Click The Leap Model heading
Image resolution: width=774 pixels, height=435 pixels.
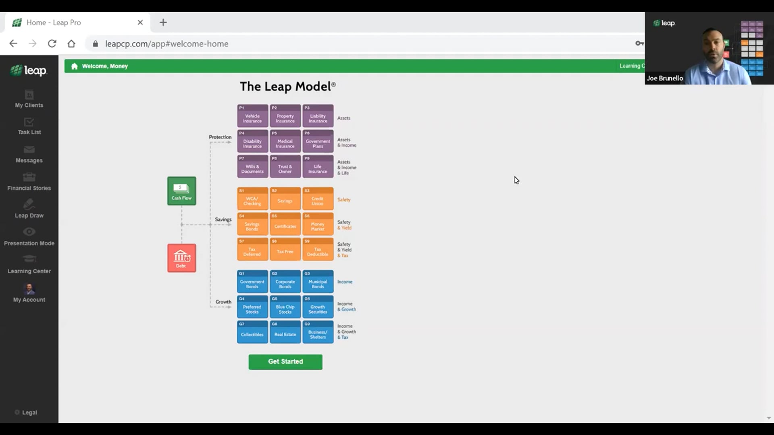coord(288,87)
